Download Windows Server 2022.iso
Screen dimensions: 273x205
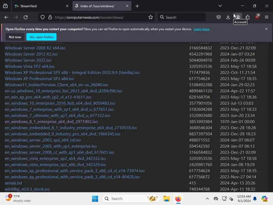pyautogui.click(x=28, y=60)
